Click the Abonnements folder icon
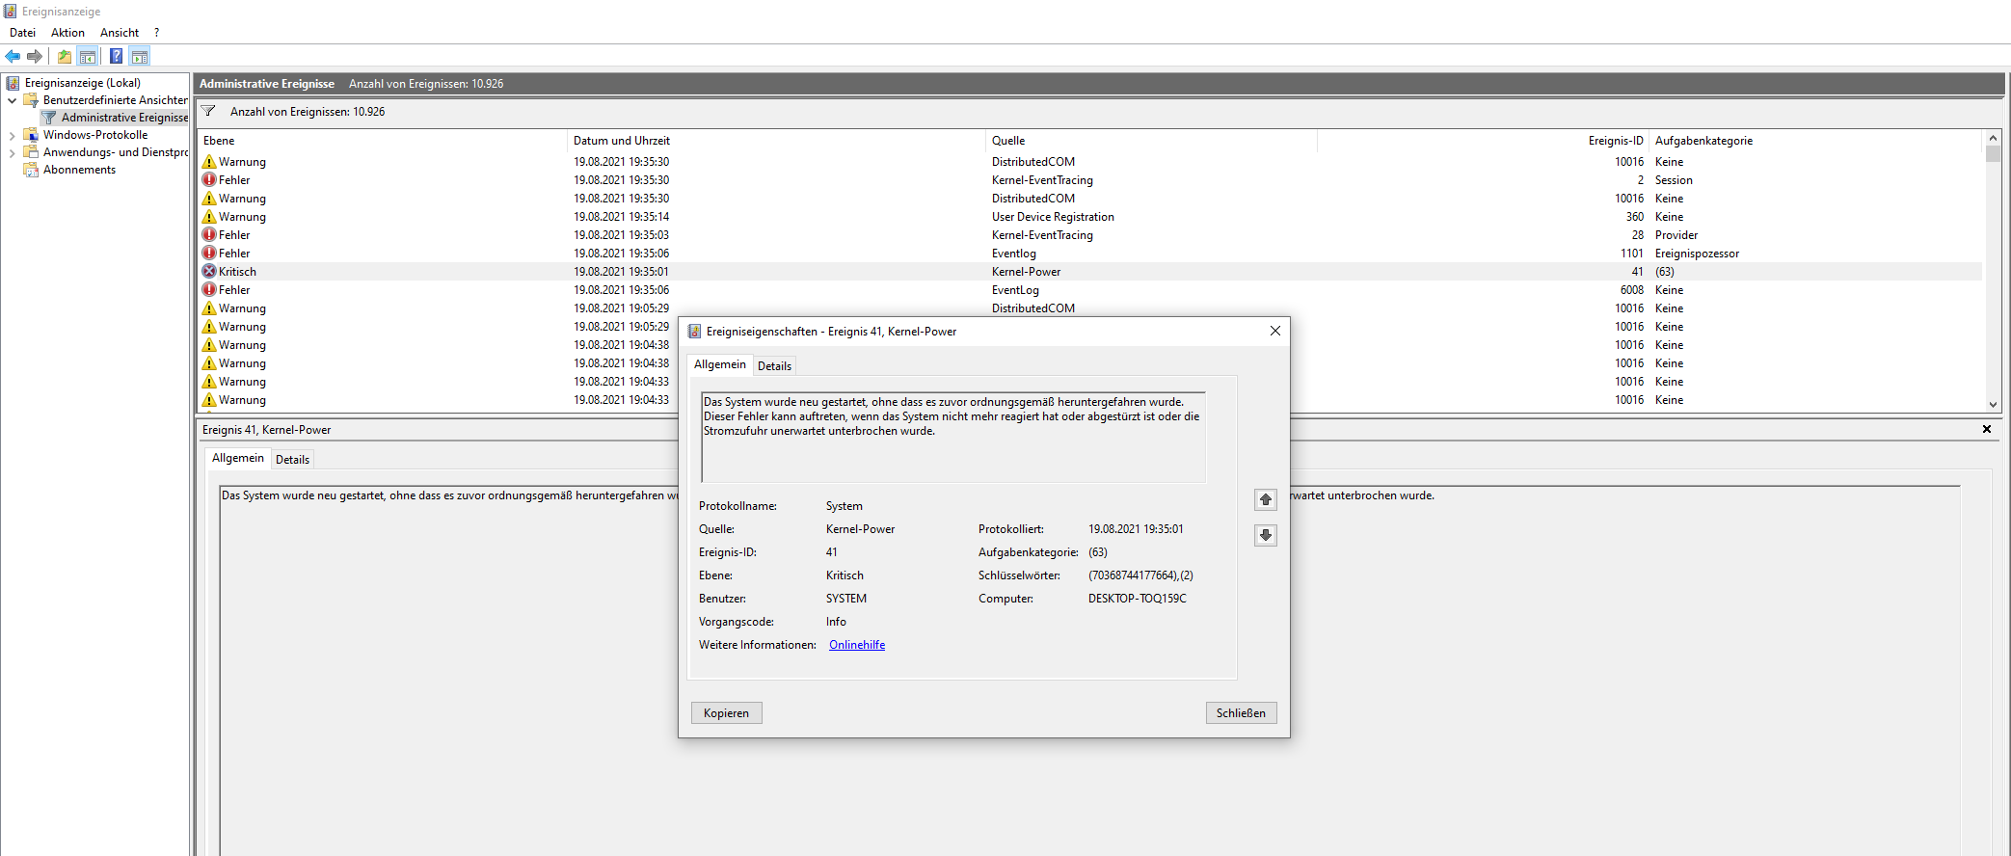 (x=31, y=170)
